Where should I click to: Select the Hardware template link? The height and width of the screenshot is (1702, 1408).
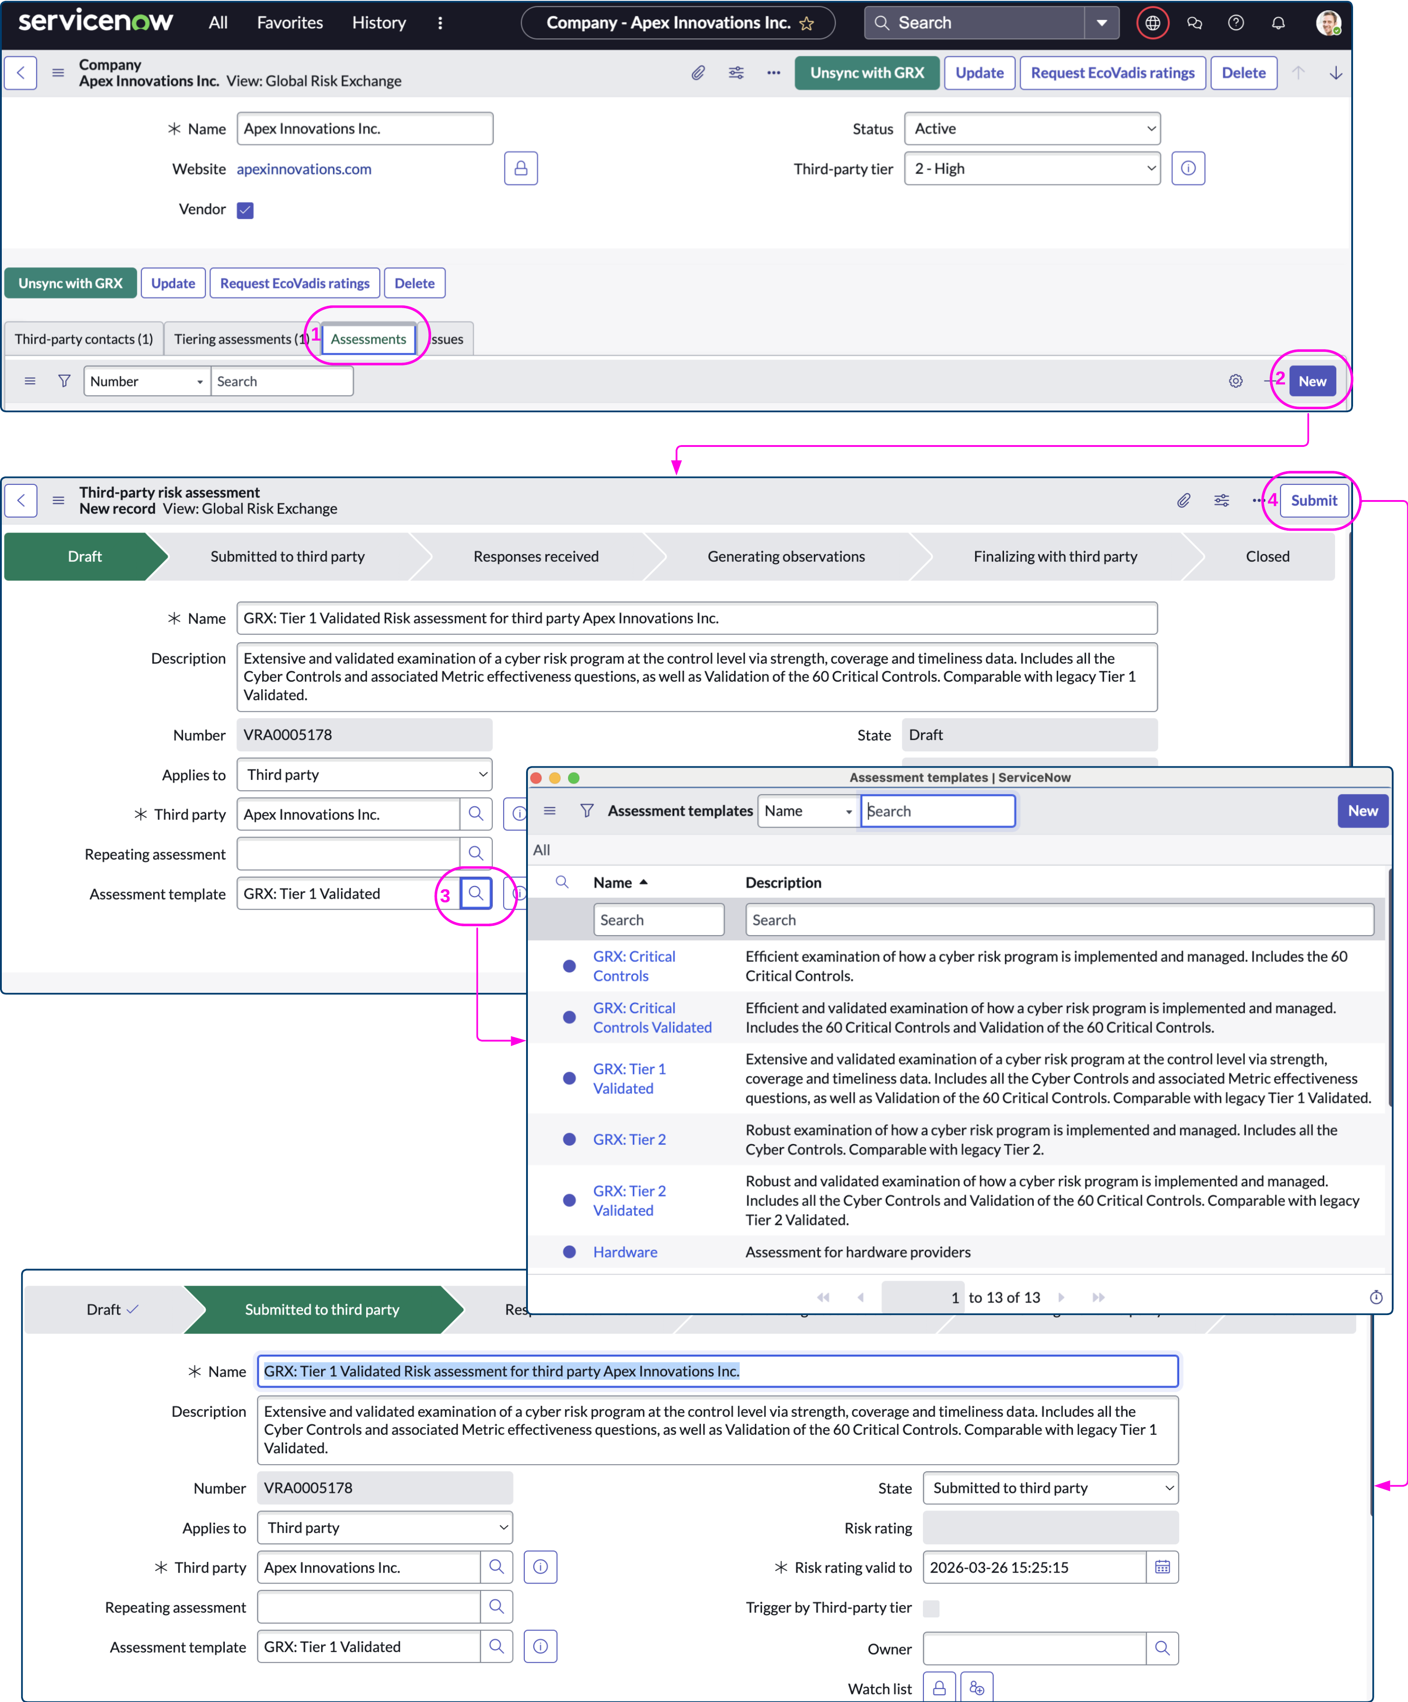(626, 1251)
